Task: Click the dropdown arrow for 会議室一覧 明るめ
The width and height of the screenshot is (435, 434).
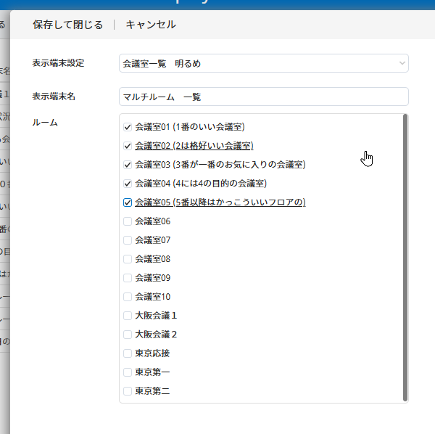Action: pos(402,64)
